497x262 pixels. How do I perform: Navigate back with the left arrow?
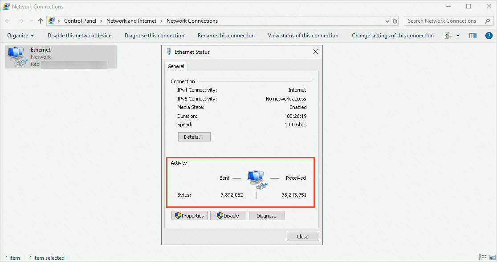pyautogui.click(x=7, y=20)
